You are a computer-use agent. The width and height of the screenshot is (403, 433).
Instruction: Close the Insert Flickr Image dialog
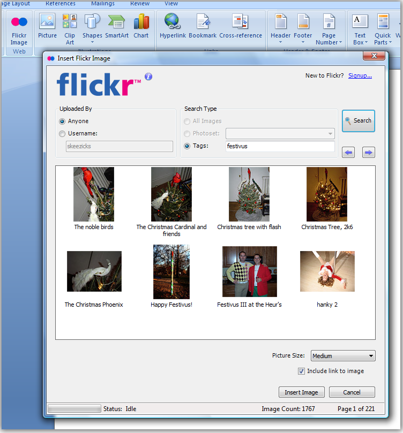click(x=374, y=56)
